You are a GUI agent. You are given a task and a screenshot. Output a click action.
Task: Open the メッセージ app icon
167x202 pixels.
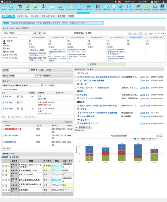(35, 7)
